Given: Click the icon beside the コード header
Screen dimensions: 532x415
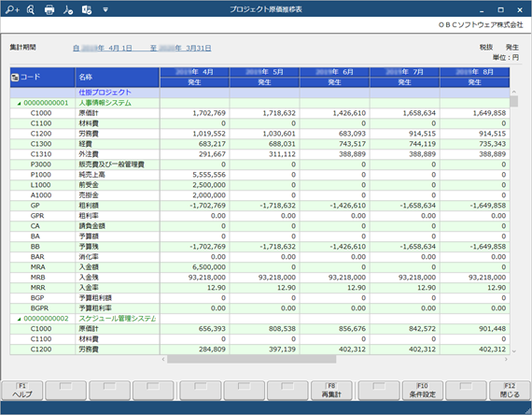Looking at the screenshot, I should click(15, 78).
